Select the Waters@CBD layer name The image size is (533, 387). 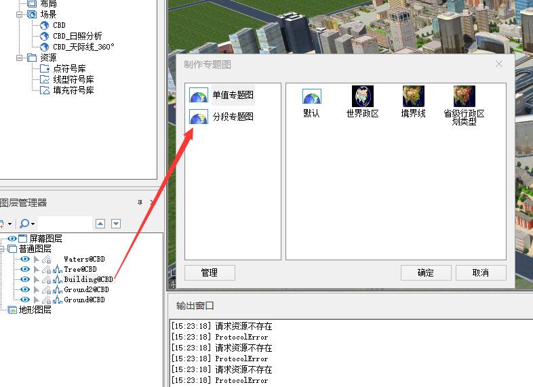pos(84,259)
